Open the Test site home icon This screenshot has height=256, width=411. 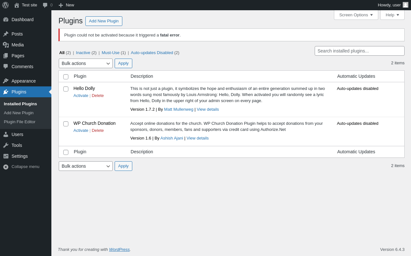[x=17, y=5]
